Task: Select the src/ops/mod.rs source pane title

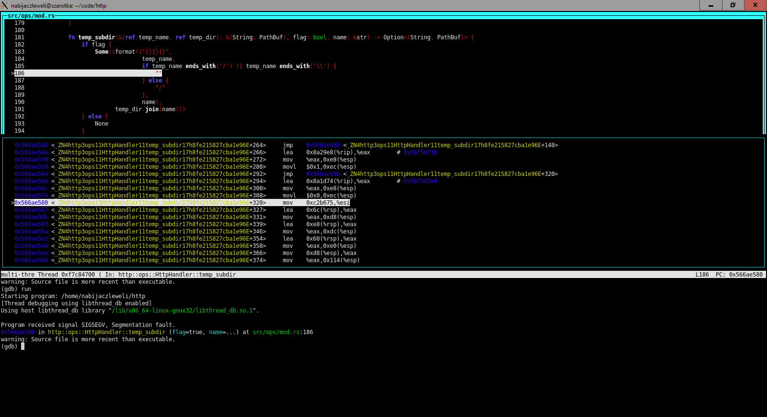Action: point(31,16)
